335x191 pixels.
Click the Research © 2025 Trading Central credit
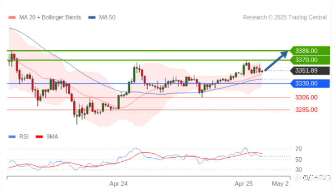pos(285,17)
